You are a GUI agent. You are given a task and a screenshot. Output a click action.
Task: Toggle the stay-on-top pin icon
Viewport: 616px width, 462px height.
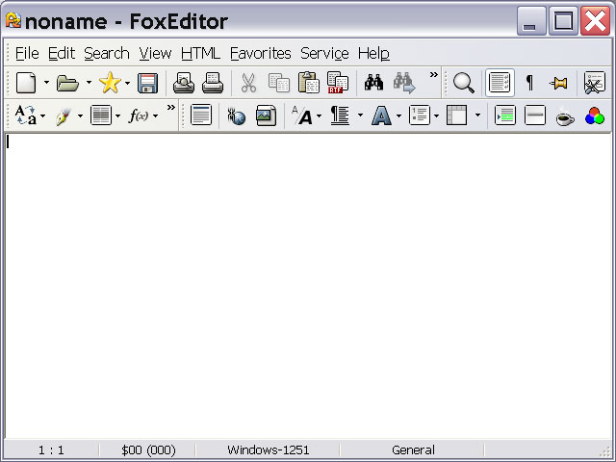pos(559,83)
